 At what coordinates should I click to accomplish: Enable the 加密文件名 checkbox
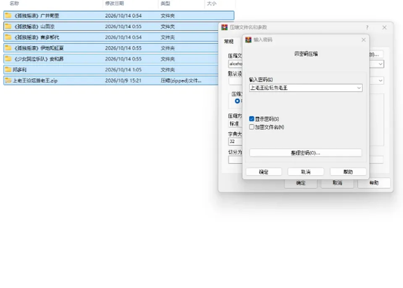tap(251, 127)
